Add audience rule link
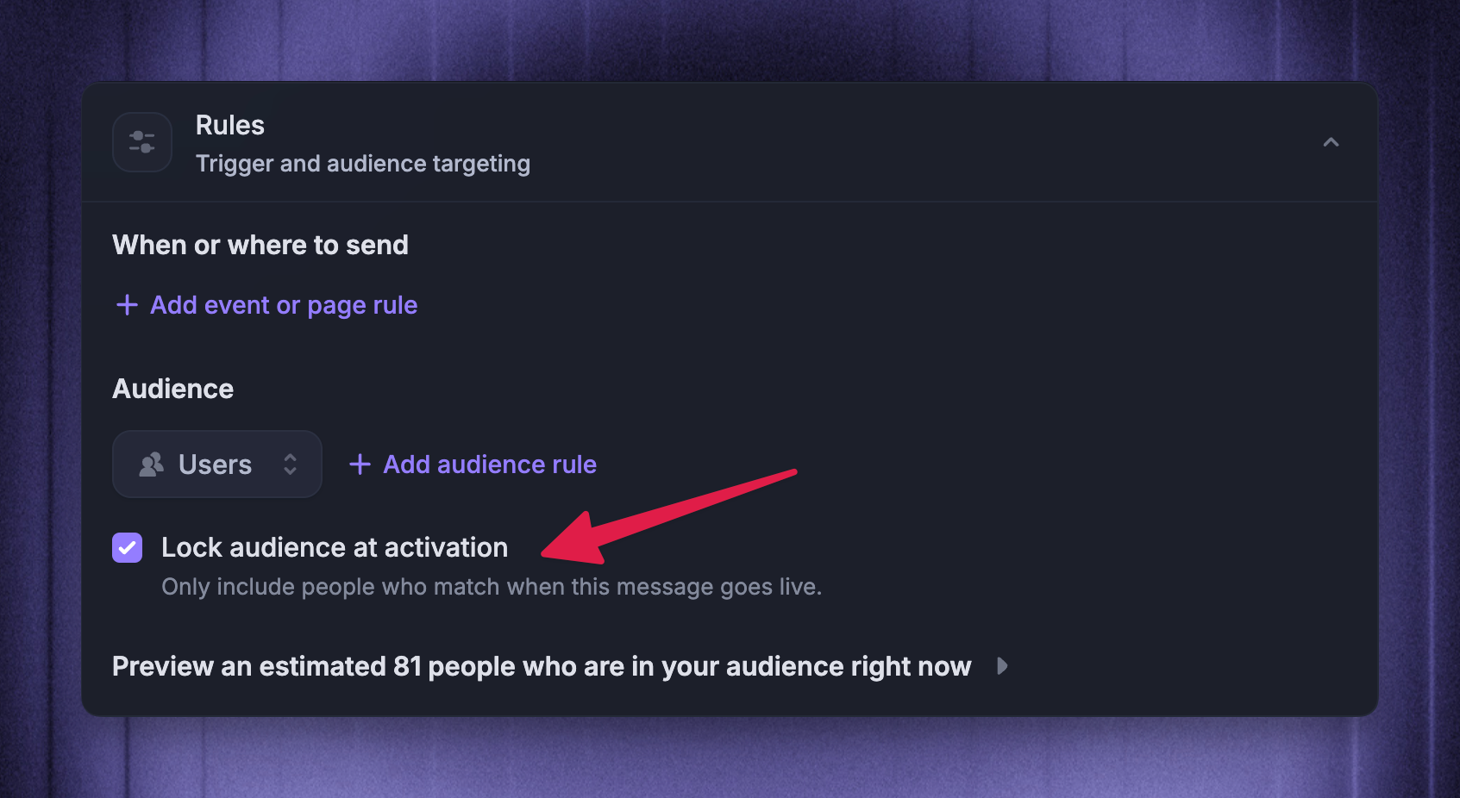The height and width of the screenshot is (798, 1460). (473, 464)
